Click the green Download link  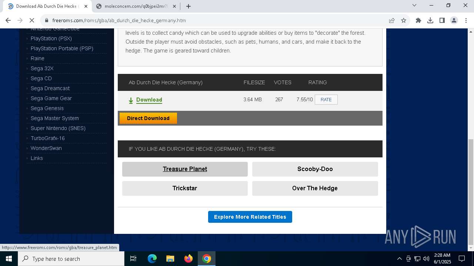click(149, 100)
